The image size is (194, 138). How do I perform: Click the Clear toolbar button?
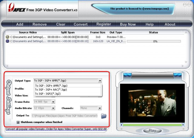tap(61, 24)
